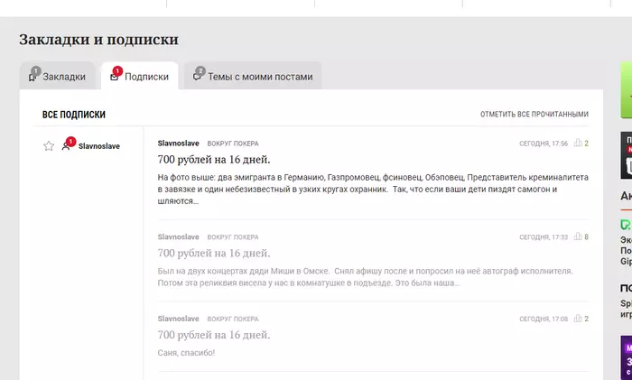This screenshot has width=632, height=380.
Task: Open author Slavnoslave of the 17:33 post
Action: pos(178,237)
